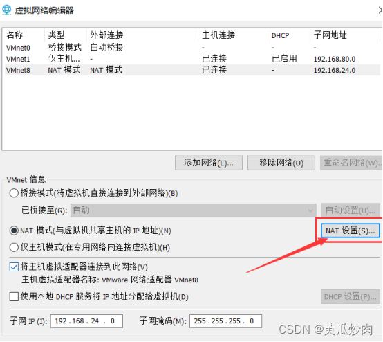Open NAT 设置(S)... dialog
383x342 pixels.
(x=351, y=231)
